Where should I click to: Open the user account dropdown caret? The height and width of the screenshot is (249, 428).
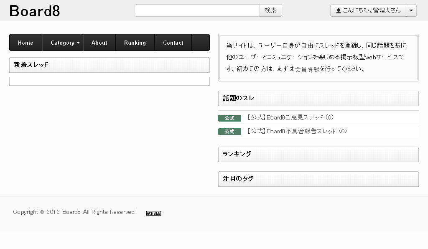(x=411, y=10)
